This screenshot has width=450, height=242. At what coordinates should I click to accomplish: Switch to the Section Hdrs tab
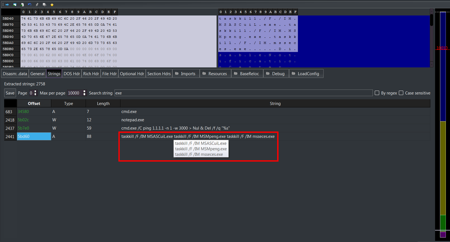(x=159, y=74)
